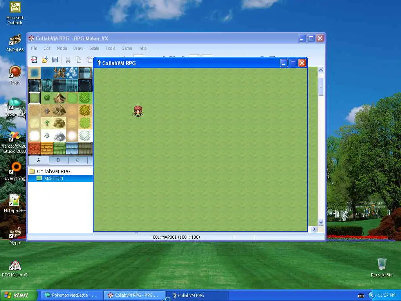Open the Mypal desktop shortcut

point(15,236)
